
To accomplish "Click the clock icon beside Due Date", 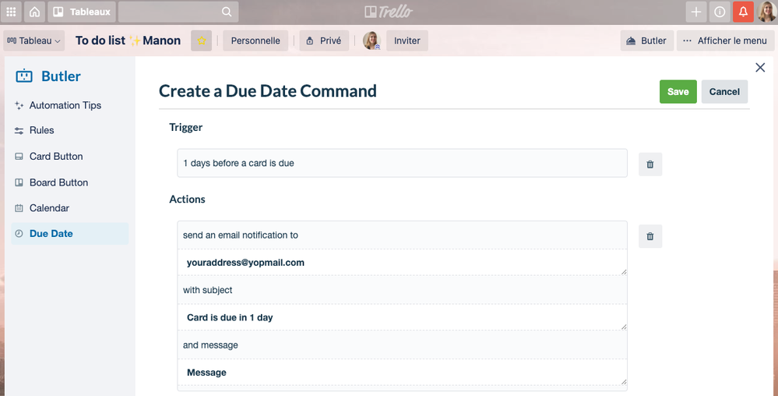I will [19, 234].
